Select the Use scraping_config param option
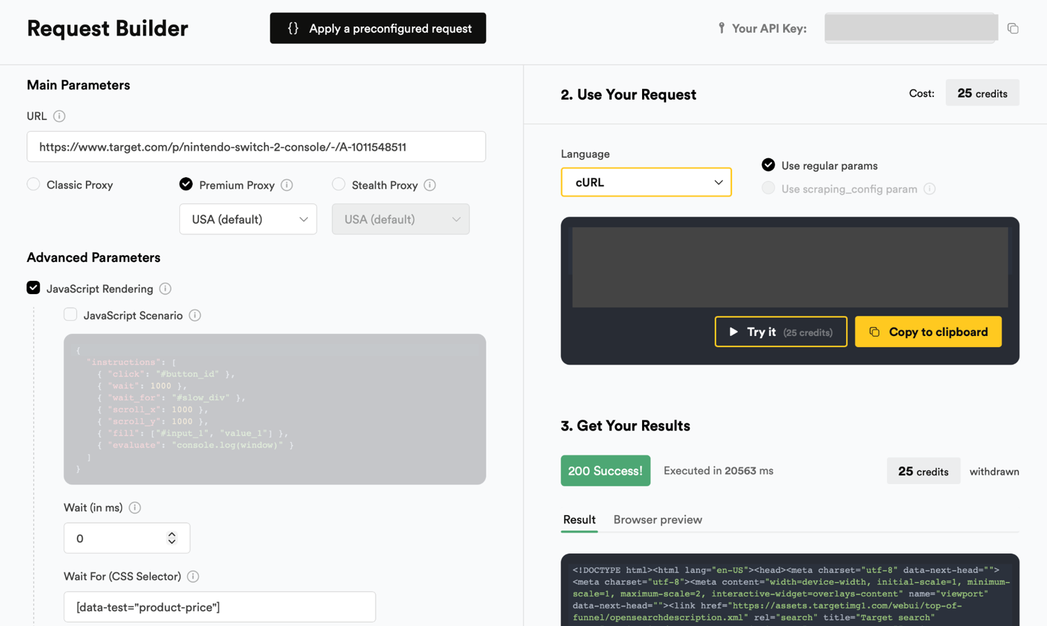 pyautogui.click(x=768, y=188)
